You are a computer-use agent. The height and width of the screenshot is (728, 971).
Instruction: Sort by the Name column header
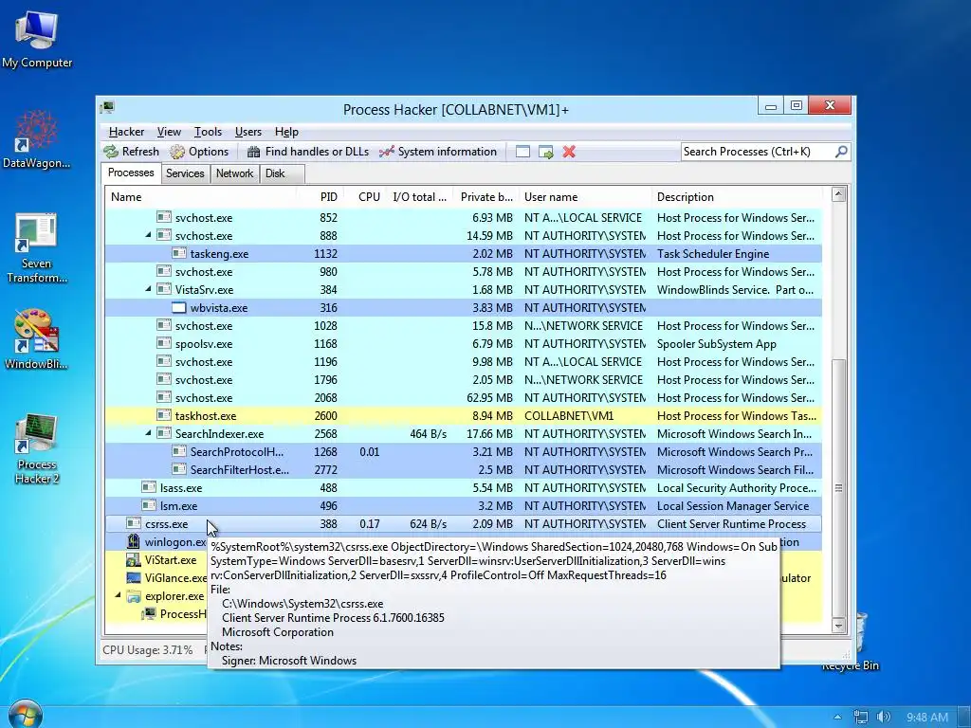201,197
